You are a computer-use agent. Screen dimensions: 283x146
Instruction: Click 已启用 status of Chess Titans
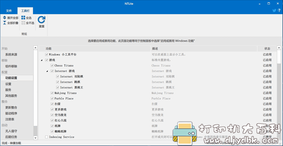(267, 66)
